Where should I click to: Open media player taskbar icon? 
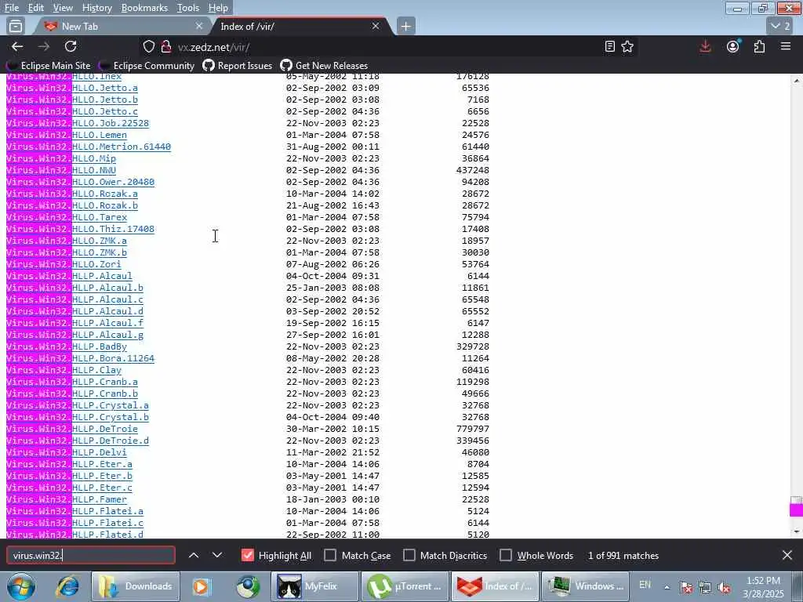[x=201, y=586]
